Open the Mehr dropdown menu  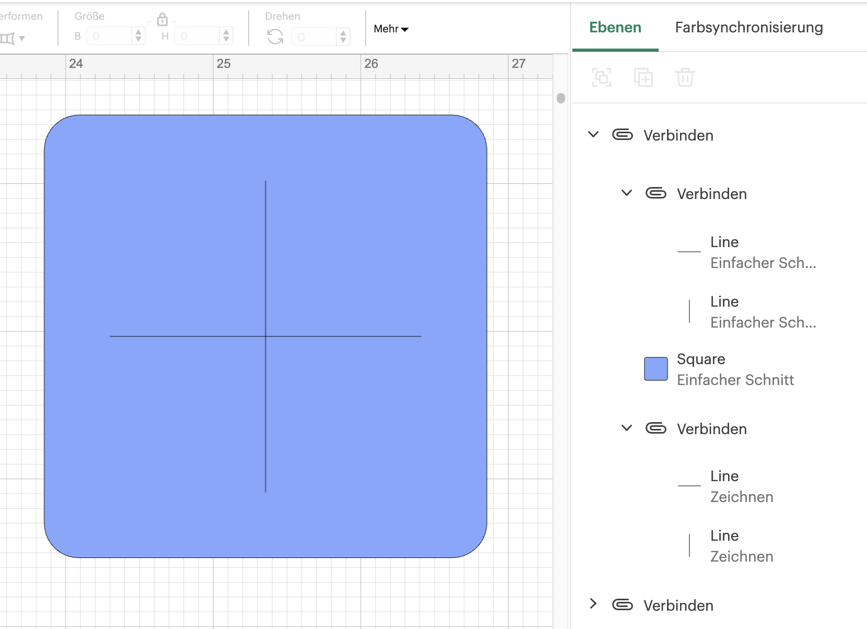[x=391, y=29]
